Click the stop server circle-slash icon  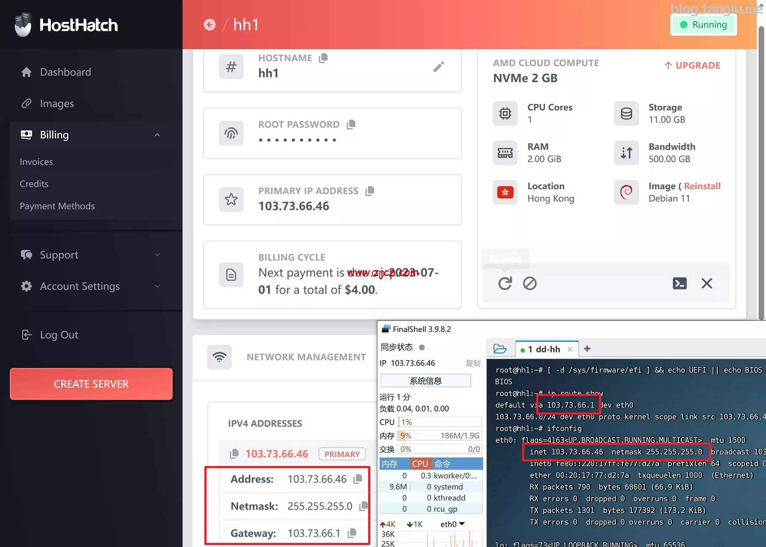(x=530, y=283)
